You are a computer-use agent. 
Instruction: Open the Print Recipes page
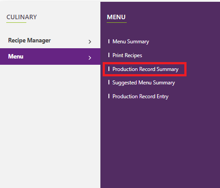(127, 55)
